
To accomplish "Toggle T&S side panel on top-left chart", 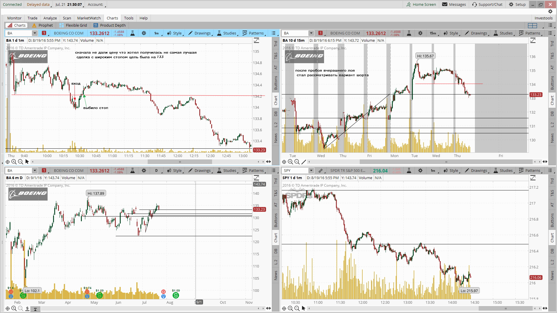I will (x=276, y=56).
